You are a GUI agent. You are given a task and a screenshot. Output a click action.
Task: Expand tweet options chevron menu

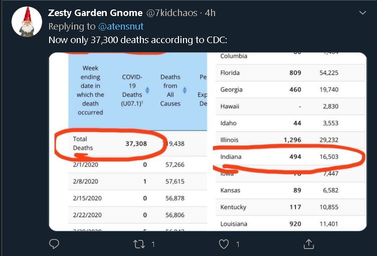[x=362, y=13]
